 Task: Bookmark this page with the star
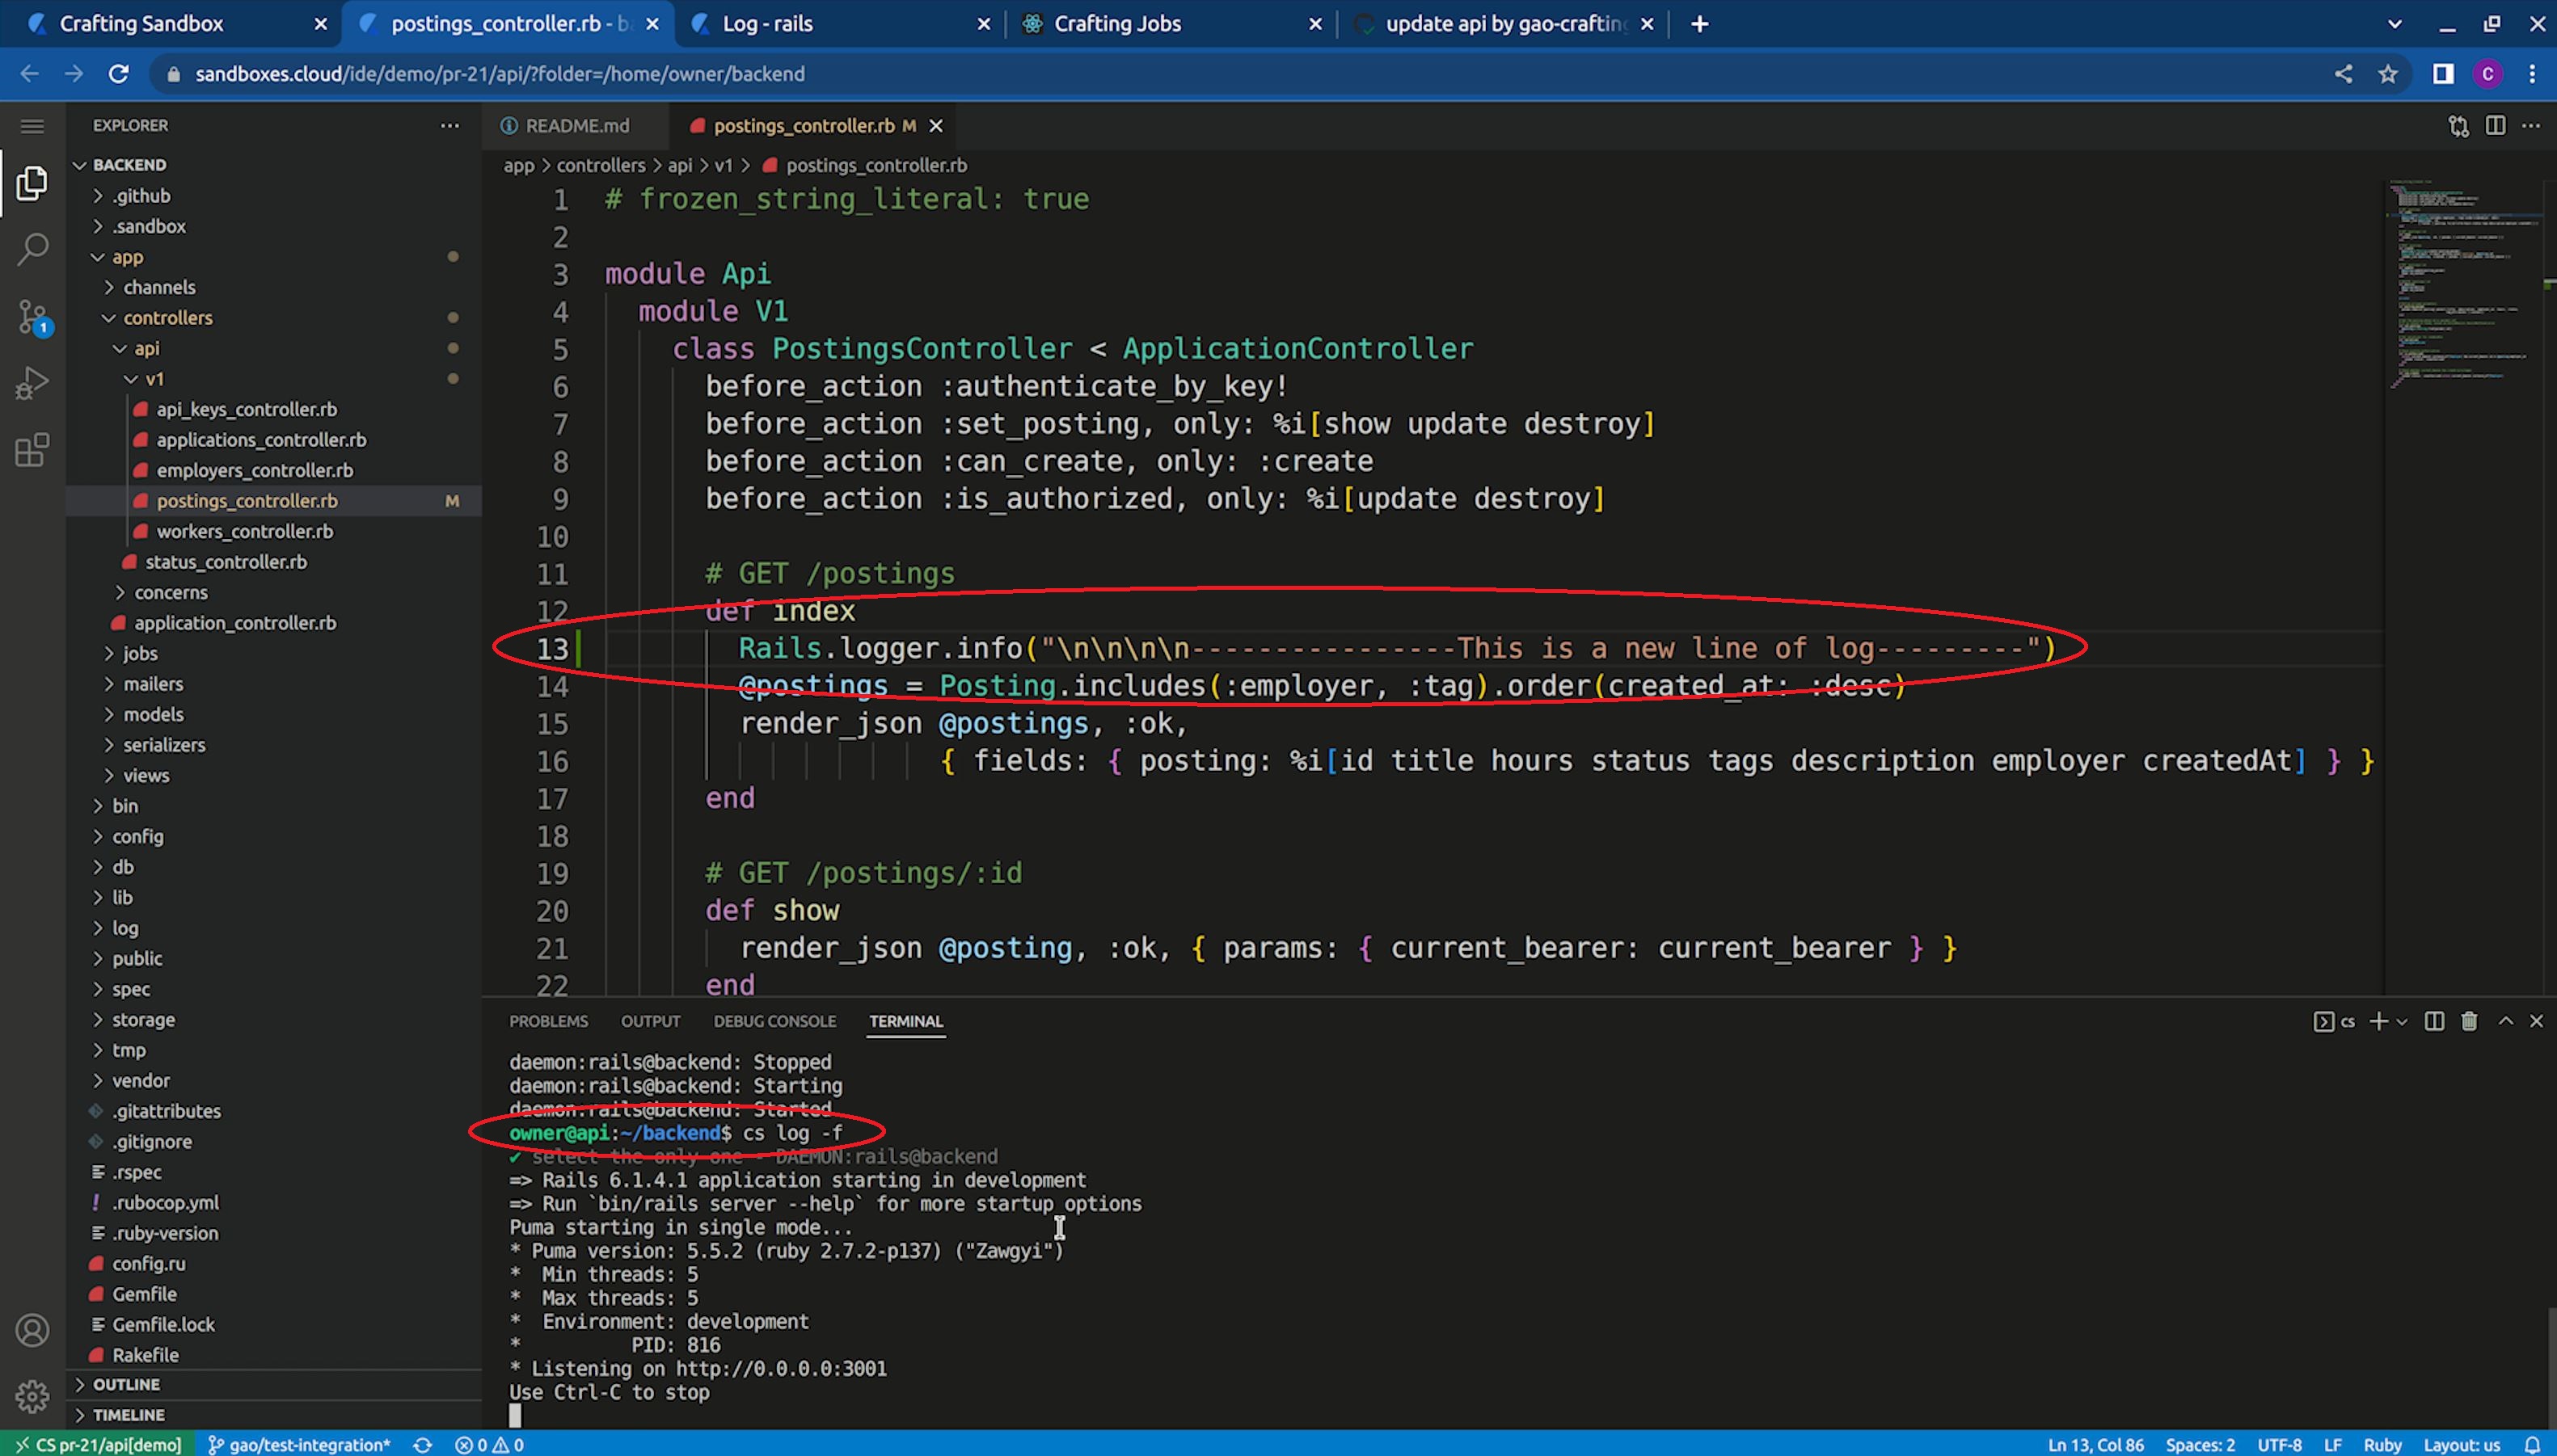(2388, 74)
